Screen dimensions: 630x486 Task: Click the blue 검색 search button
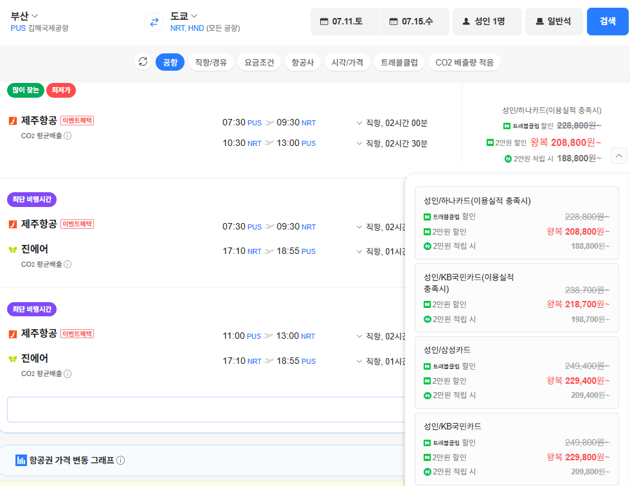click(x=607, y=21)
